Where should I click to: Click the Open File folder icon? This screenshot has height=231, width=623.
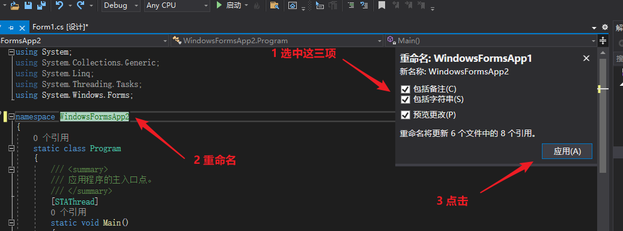(x=14, y=5)
